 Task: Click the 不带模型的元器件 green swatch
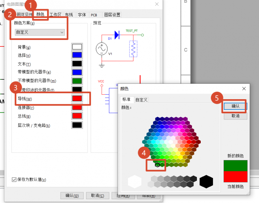click(77, 81)
